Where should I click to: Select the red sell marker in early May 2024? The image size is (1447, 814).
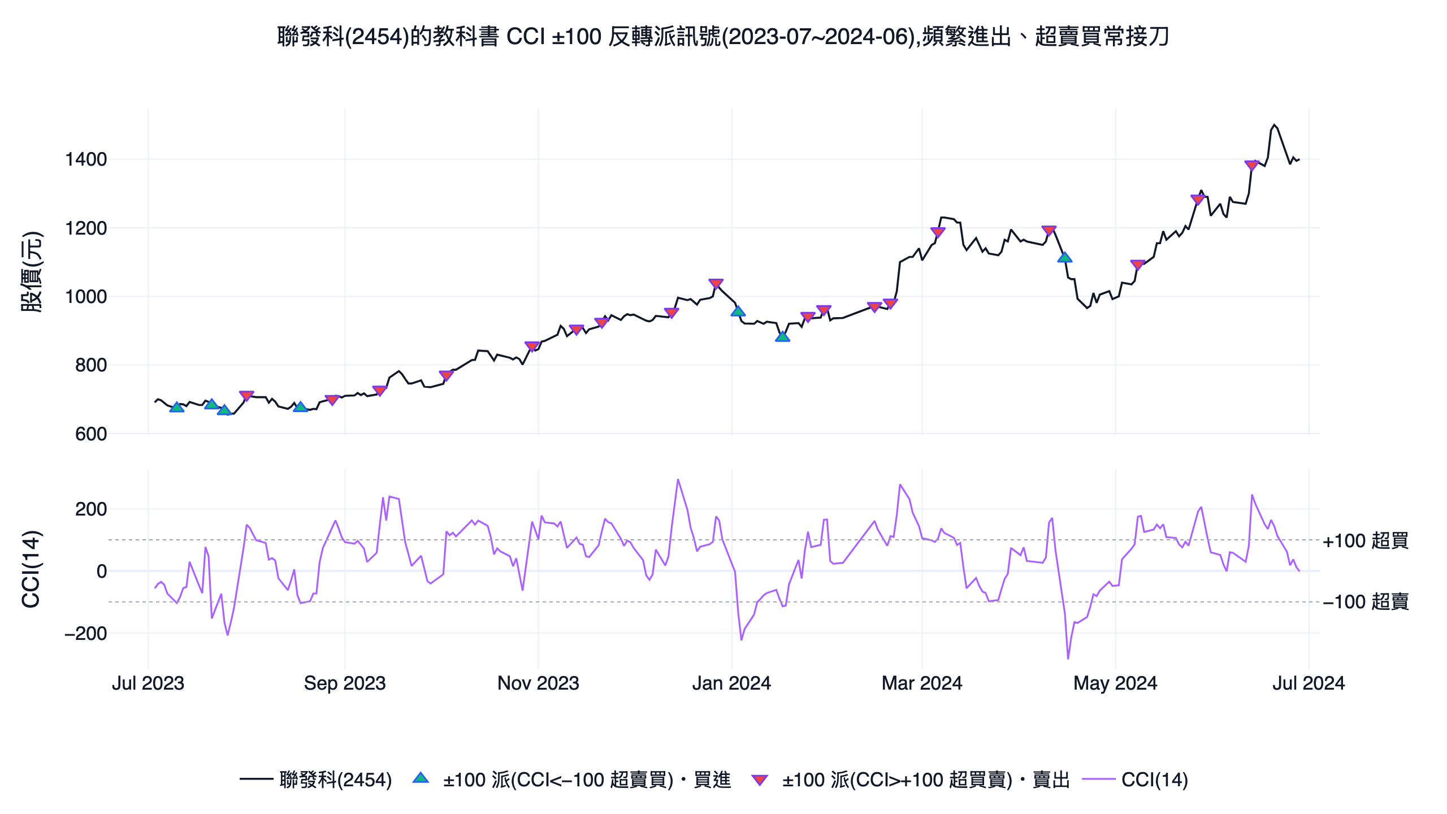1138,265
